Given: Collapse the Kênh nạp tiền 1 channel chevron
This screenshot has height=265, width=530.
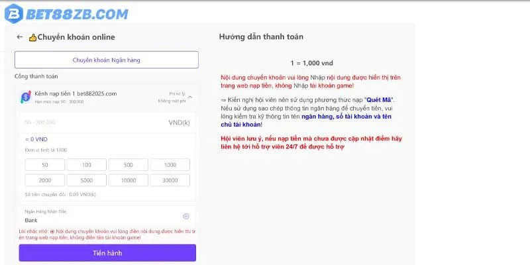Looking at the screenshot, I should (190, 97).
